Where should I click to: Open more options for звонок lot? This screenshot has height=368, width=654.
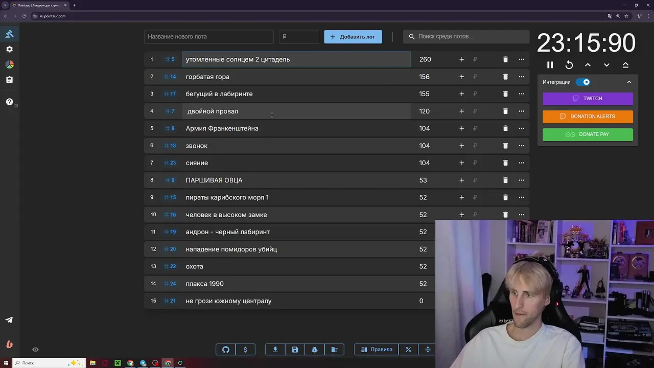pos(521,146)
